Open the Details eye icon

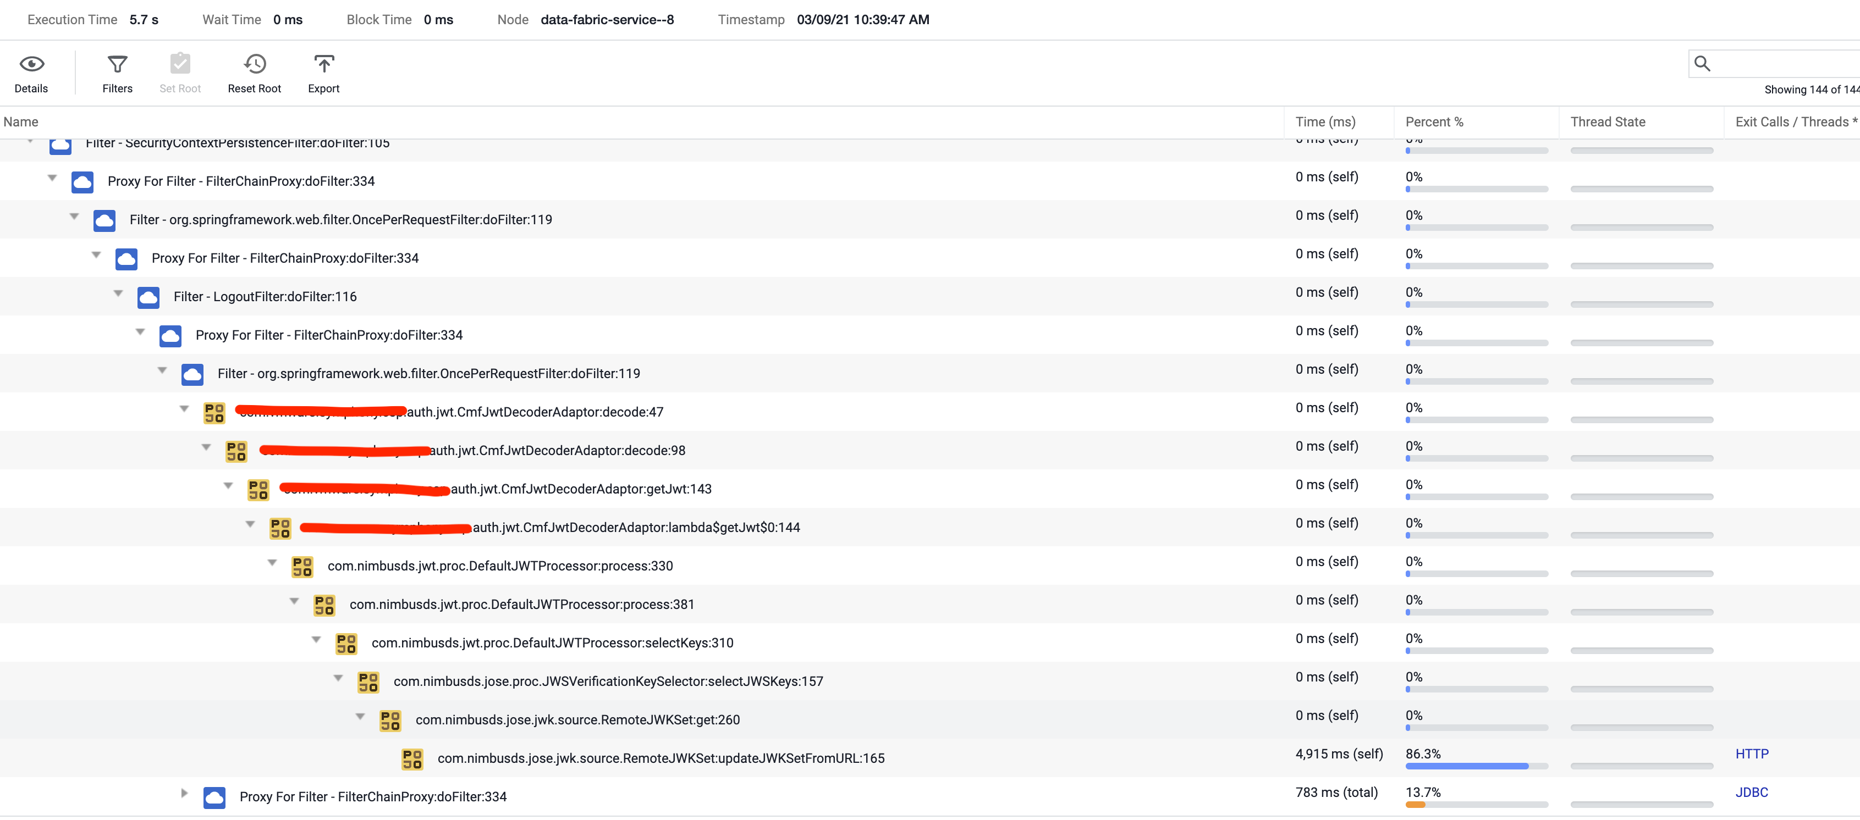(31, 64)
